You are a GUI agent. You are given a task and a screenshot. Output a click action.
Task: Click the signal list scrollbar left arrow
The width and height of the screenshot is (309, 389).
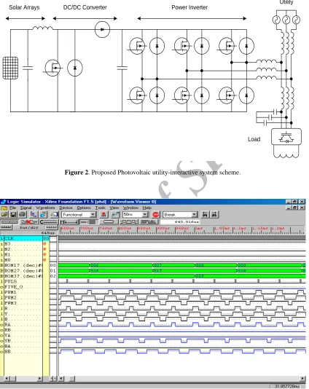[x=7, y=379]
